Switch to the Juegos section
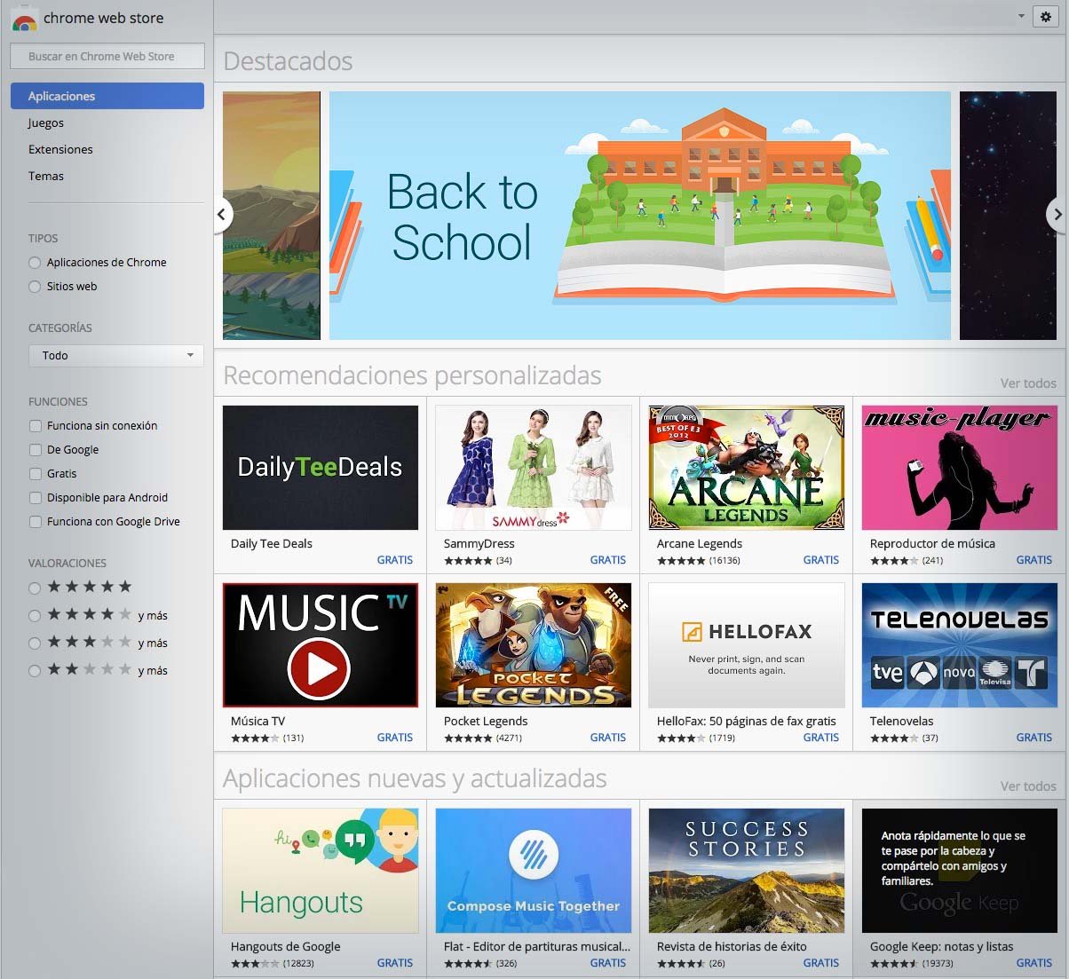The image size is (1069, 979). [45, 122]
